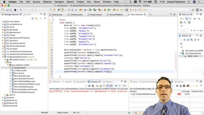Image resolution: width=204 pixels, height=115 pixels.
Task: Click the Remove Launch X icon in Console
Action: point(89,86)
